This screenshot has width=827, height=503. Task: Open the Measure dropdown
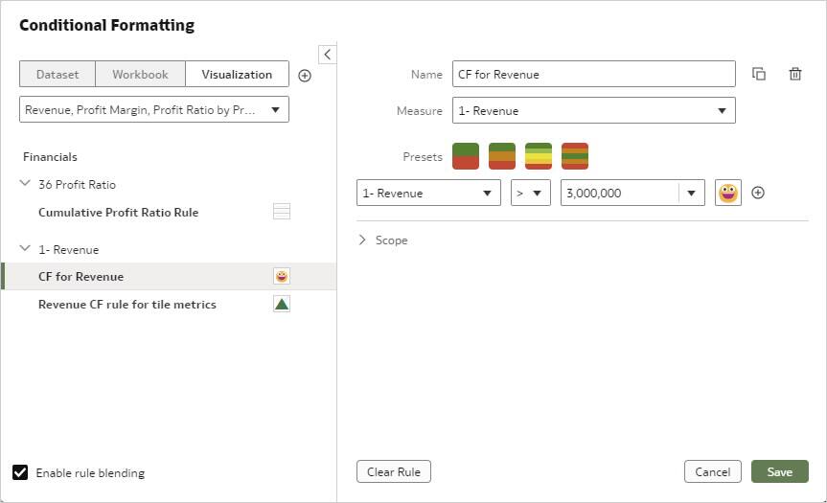(593, 110)
